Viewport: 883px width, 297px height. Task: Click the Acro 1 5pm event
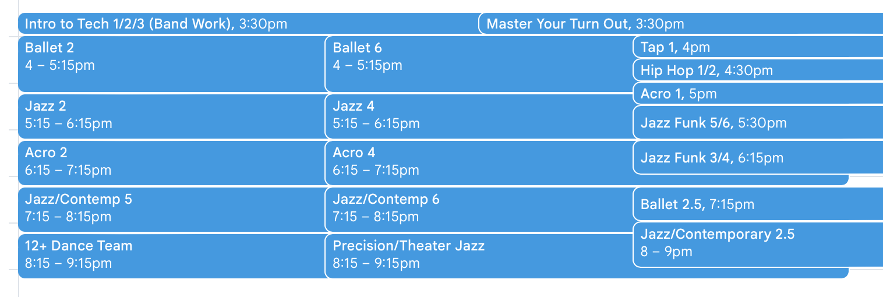758,94
